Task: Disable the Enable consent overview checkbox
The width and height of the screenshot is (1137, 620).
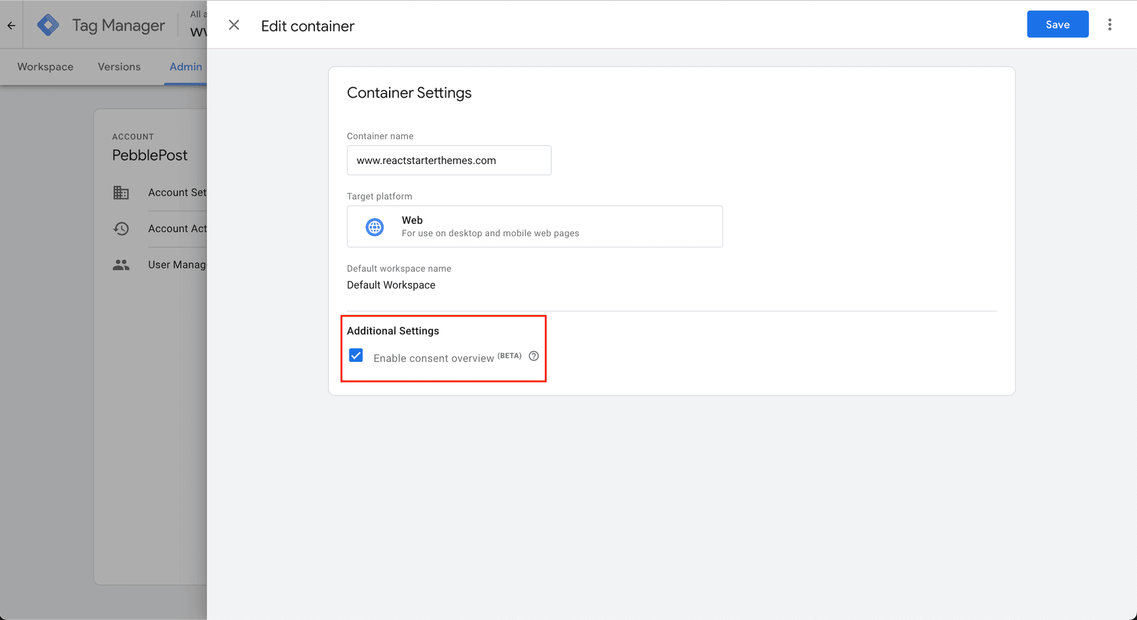Action: (355, 355)
